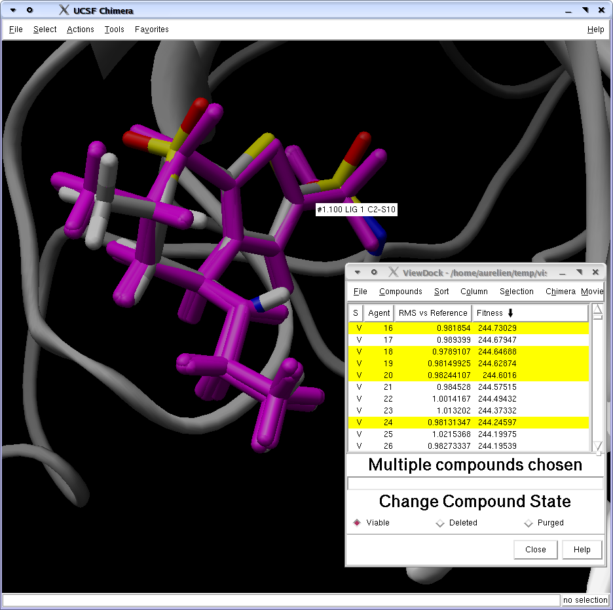This screenshot has height=610, width=613.
Task: Select compound row with Agent 22
Action: coord(468,398)
